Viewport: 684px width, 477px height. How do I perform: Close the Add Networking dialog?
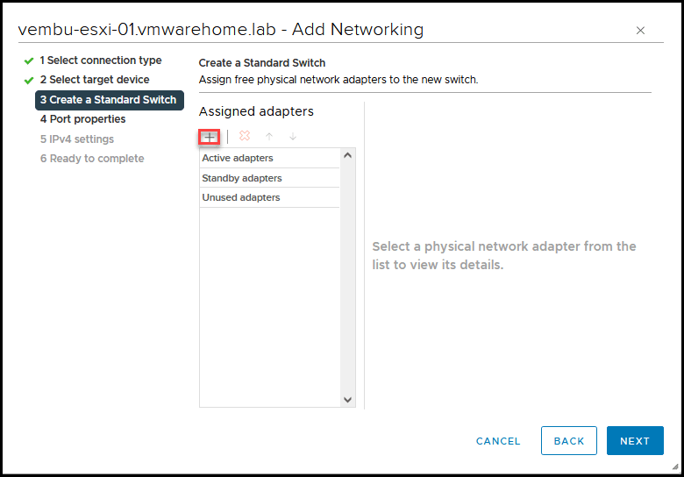tap(640, 31)
